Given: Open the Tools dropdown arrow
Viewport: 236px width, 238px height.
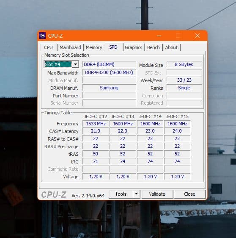Looking at the screenshot, I should 137,194.
